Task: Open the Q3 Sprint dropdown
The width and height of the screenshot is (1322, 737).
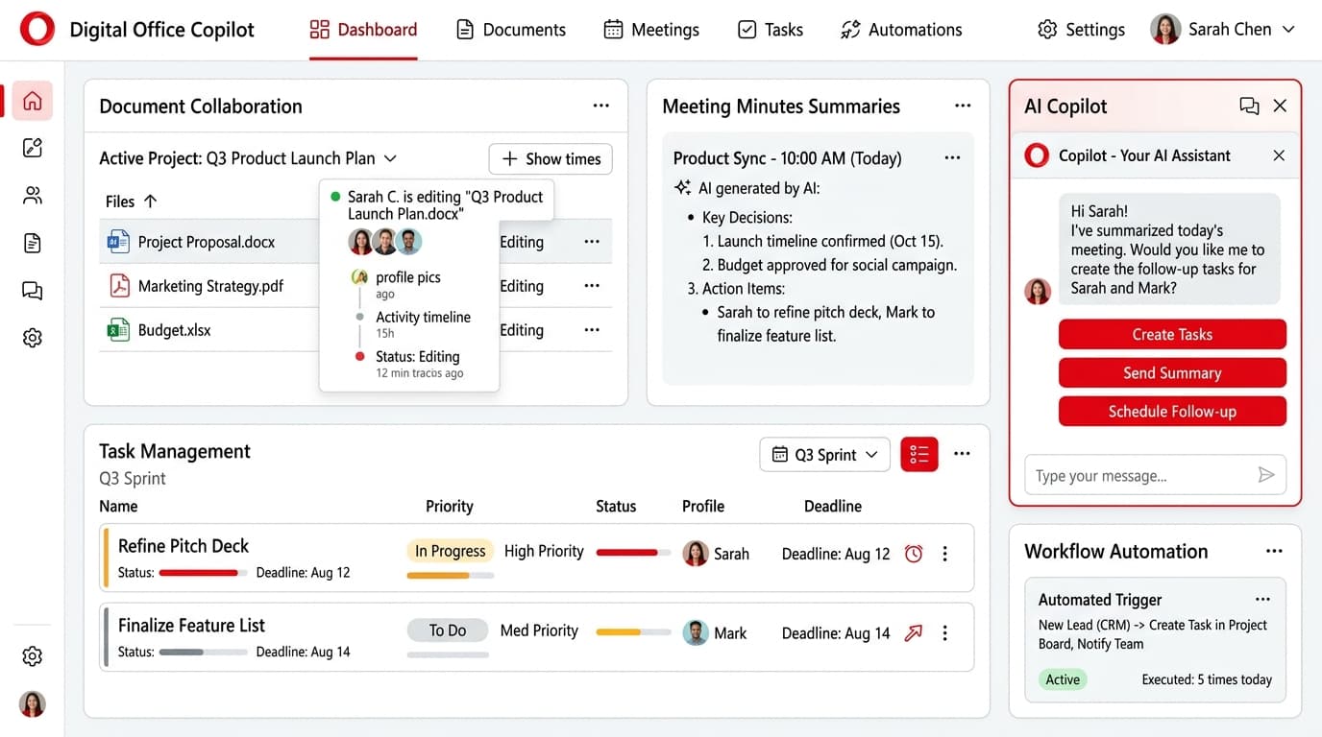Action: tap(825, 455)
